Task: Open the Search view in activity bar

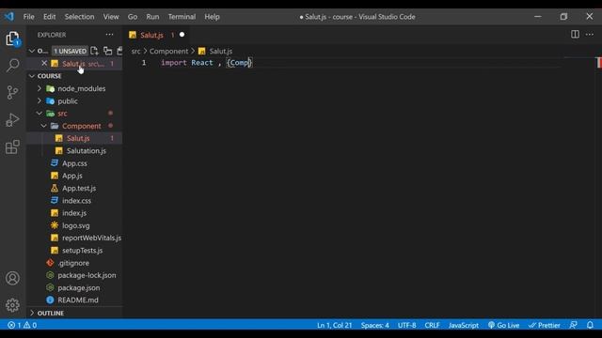Action: (x=12, y=65)
